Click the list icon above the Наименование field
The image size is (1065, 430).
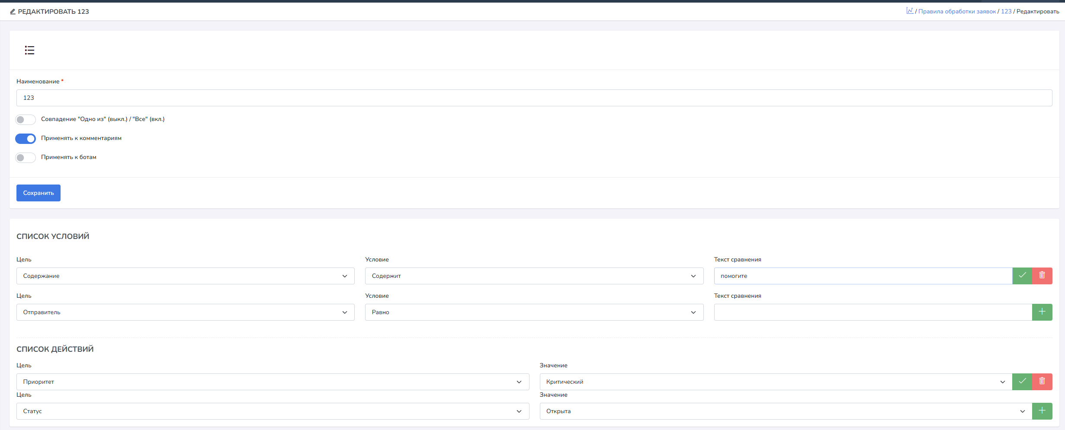point(29,50)
